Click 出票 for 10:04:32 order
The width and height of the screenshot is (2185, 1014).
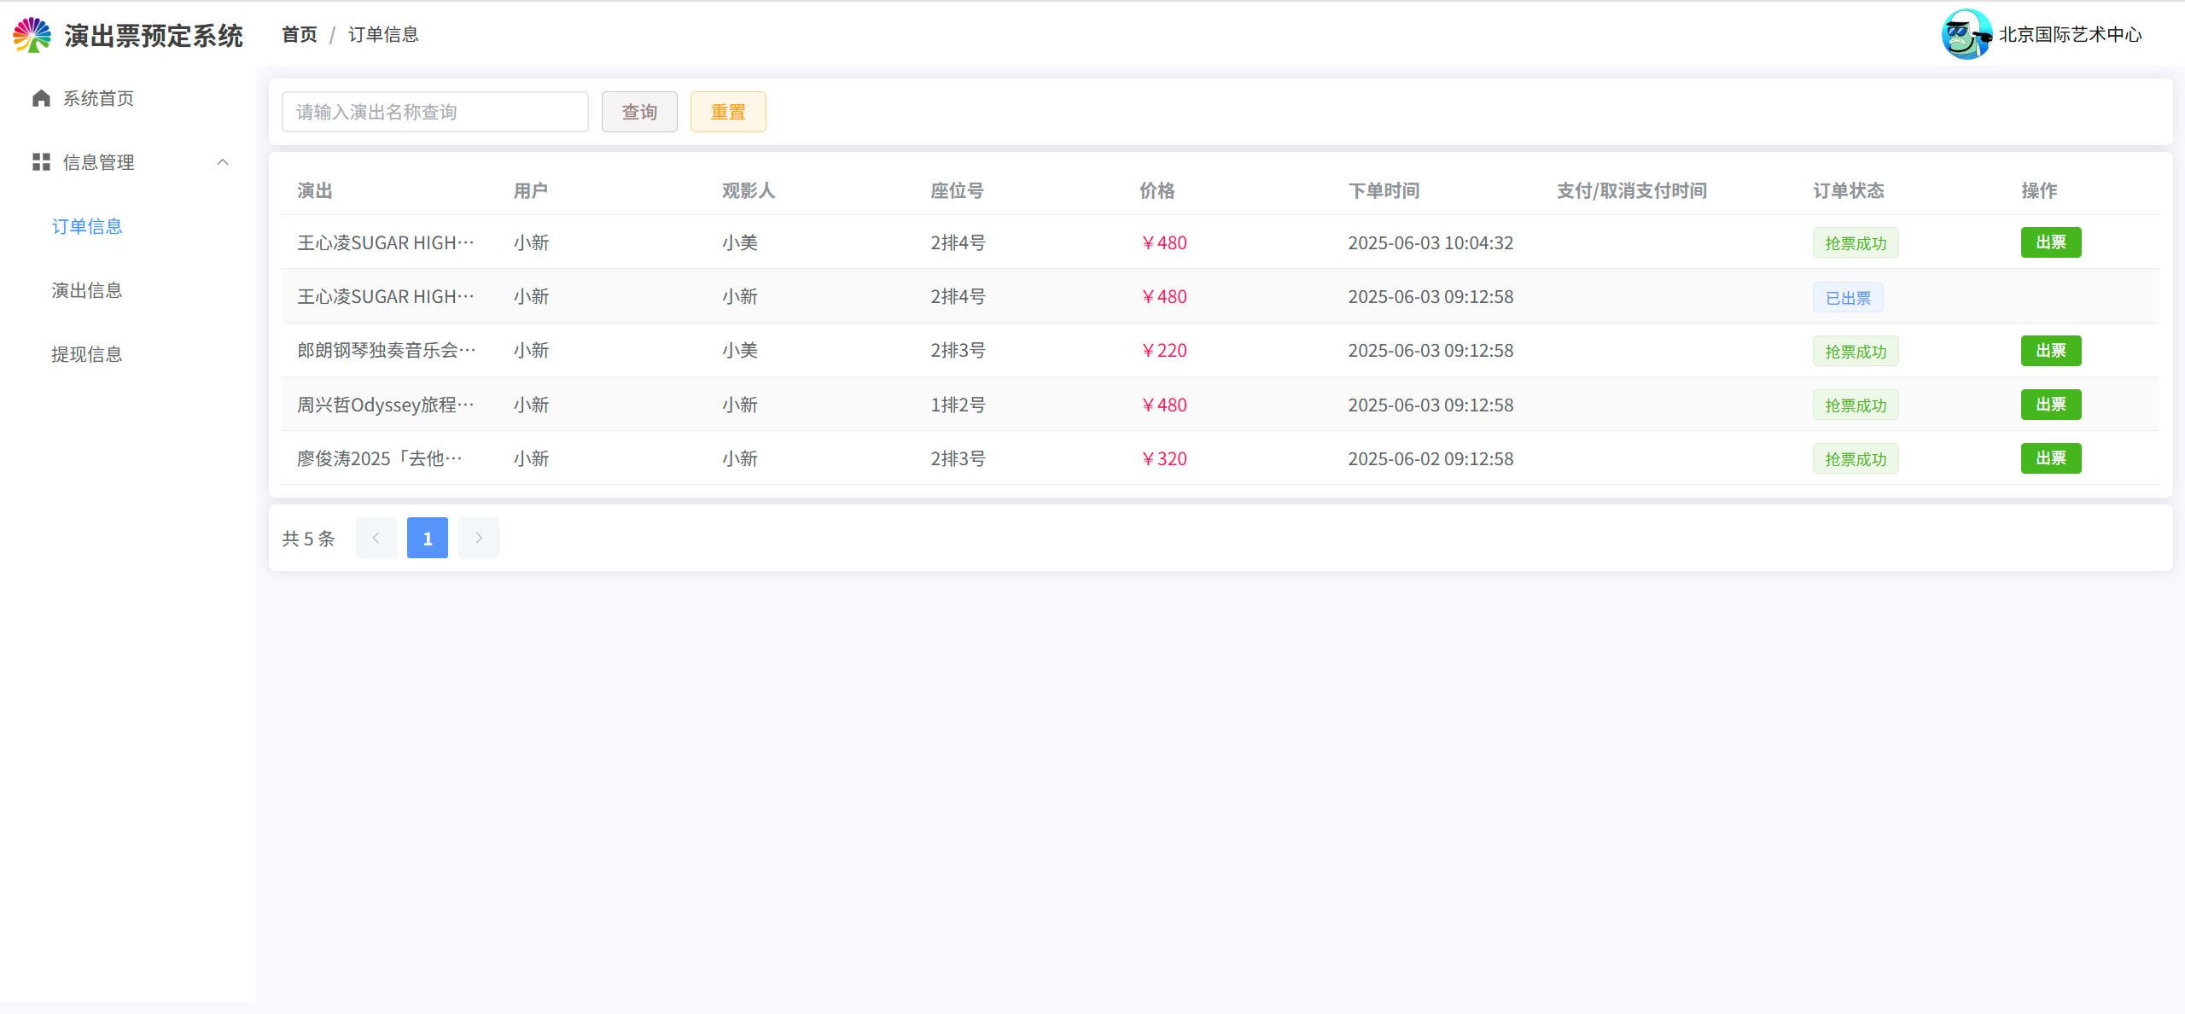pos(2050,242)
